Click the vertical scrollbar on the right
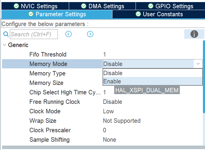This screenshot has width=205, height=150. coord(204,77)
